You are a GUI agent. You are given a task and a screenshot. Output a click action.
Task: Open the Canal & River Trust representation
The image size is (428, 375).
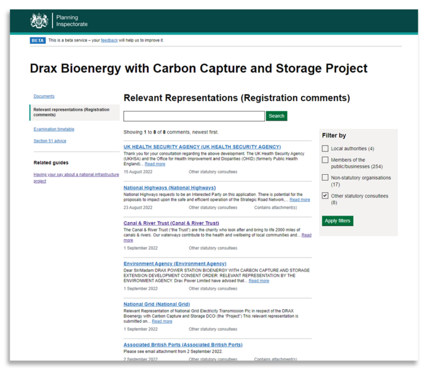[171, 223]
